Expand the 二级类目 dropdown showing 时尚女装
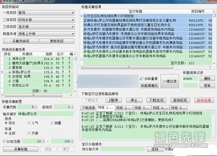 [46, 20]
